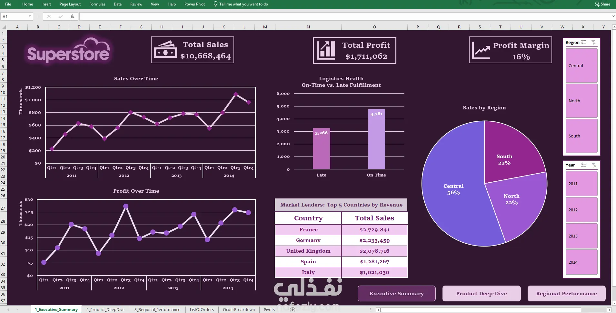Viewport: 616px width, 313px height.
Task: Open the Formulas ribbon tab
Action: click(97, 4)
